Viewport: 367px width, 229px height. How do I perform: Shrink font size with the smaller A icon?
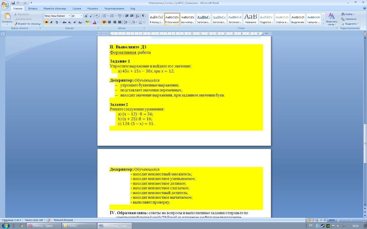(x=91, y=16)
